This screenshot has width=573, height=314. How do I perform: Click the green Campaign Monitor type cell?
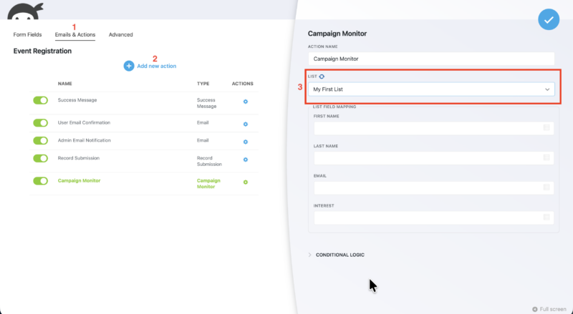pos(208,184)
